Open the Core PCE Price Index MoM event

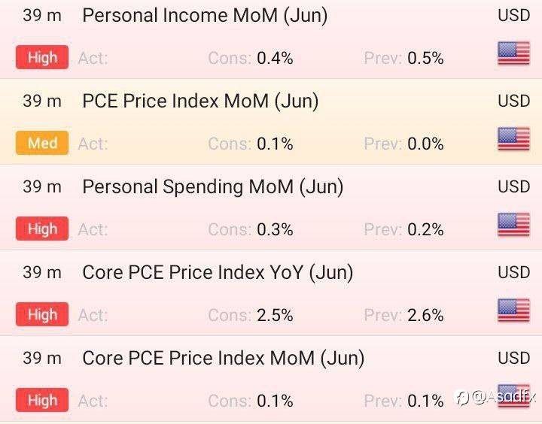pyautogui.click(x=223, y=359)
